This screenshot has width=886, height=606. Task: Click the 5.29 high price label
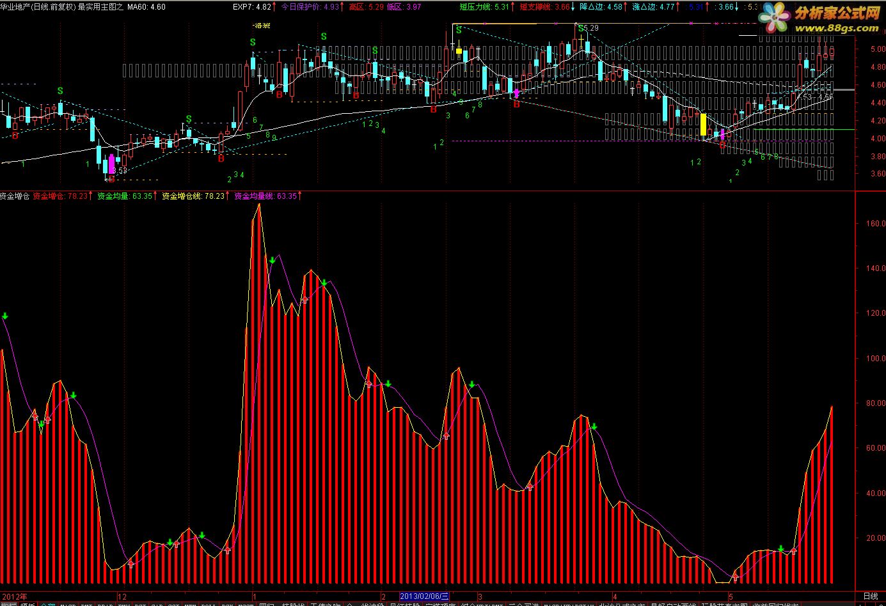tap(591, 28)
